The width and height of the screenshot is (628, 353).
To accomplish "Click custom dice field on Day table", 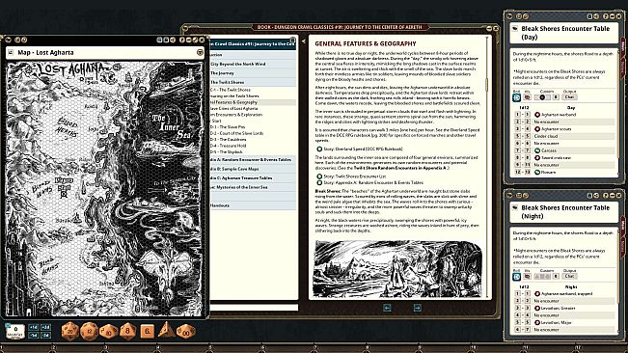I will coord(542,97).
